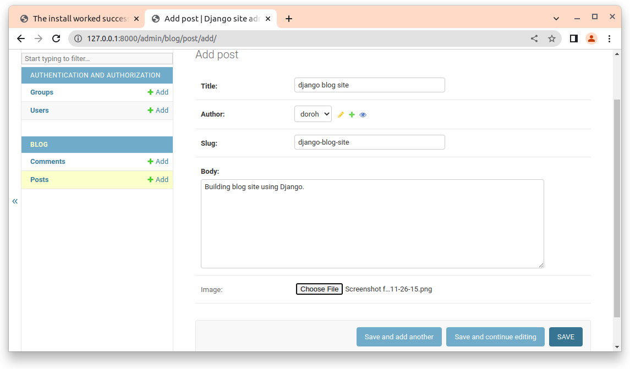Open the browser side panel icon
This screenshot has height=369, width=630.
573,38
